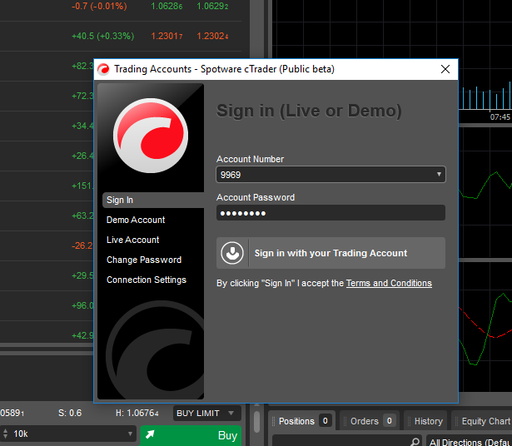Click the H: 1.06764 high value
The width and height of the screenshot is (512, 446).
(x=137, y=413)
